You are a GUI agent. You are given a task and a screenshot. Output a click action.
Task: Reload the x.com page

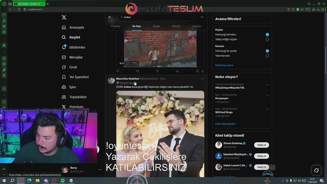(x=19, y=9)
